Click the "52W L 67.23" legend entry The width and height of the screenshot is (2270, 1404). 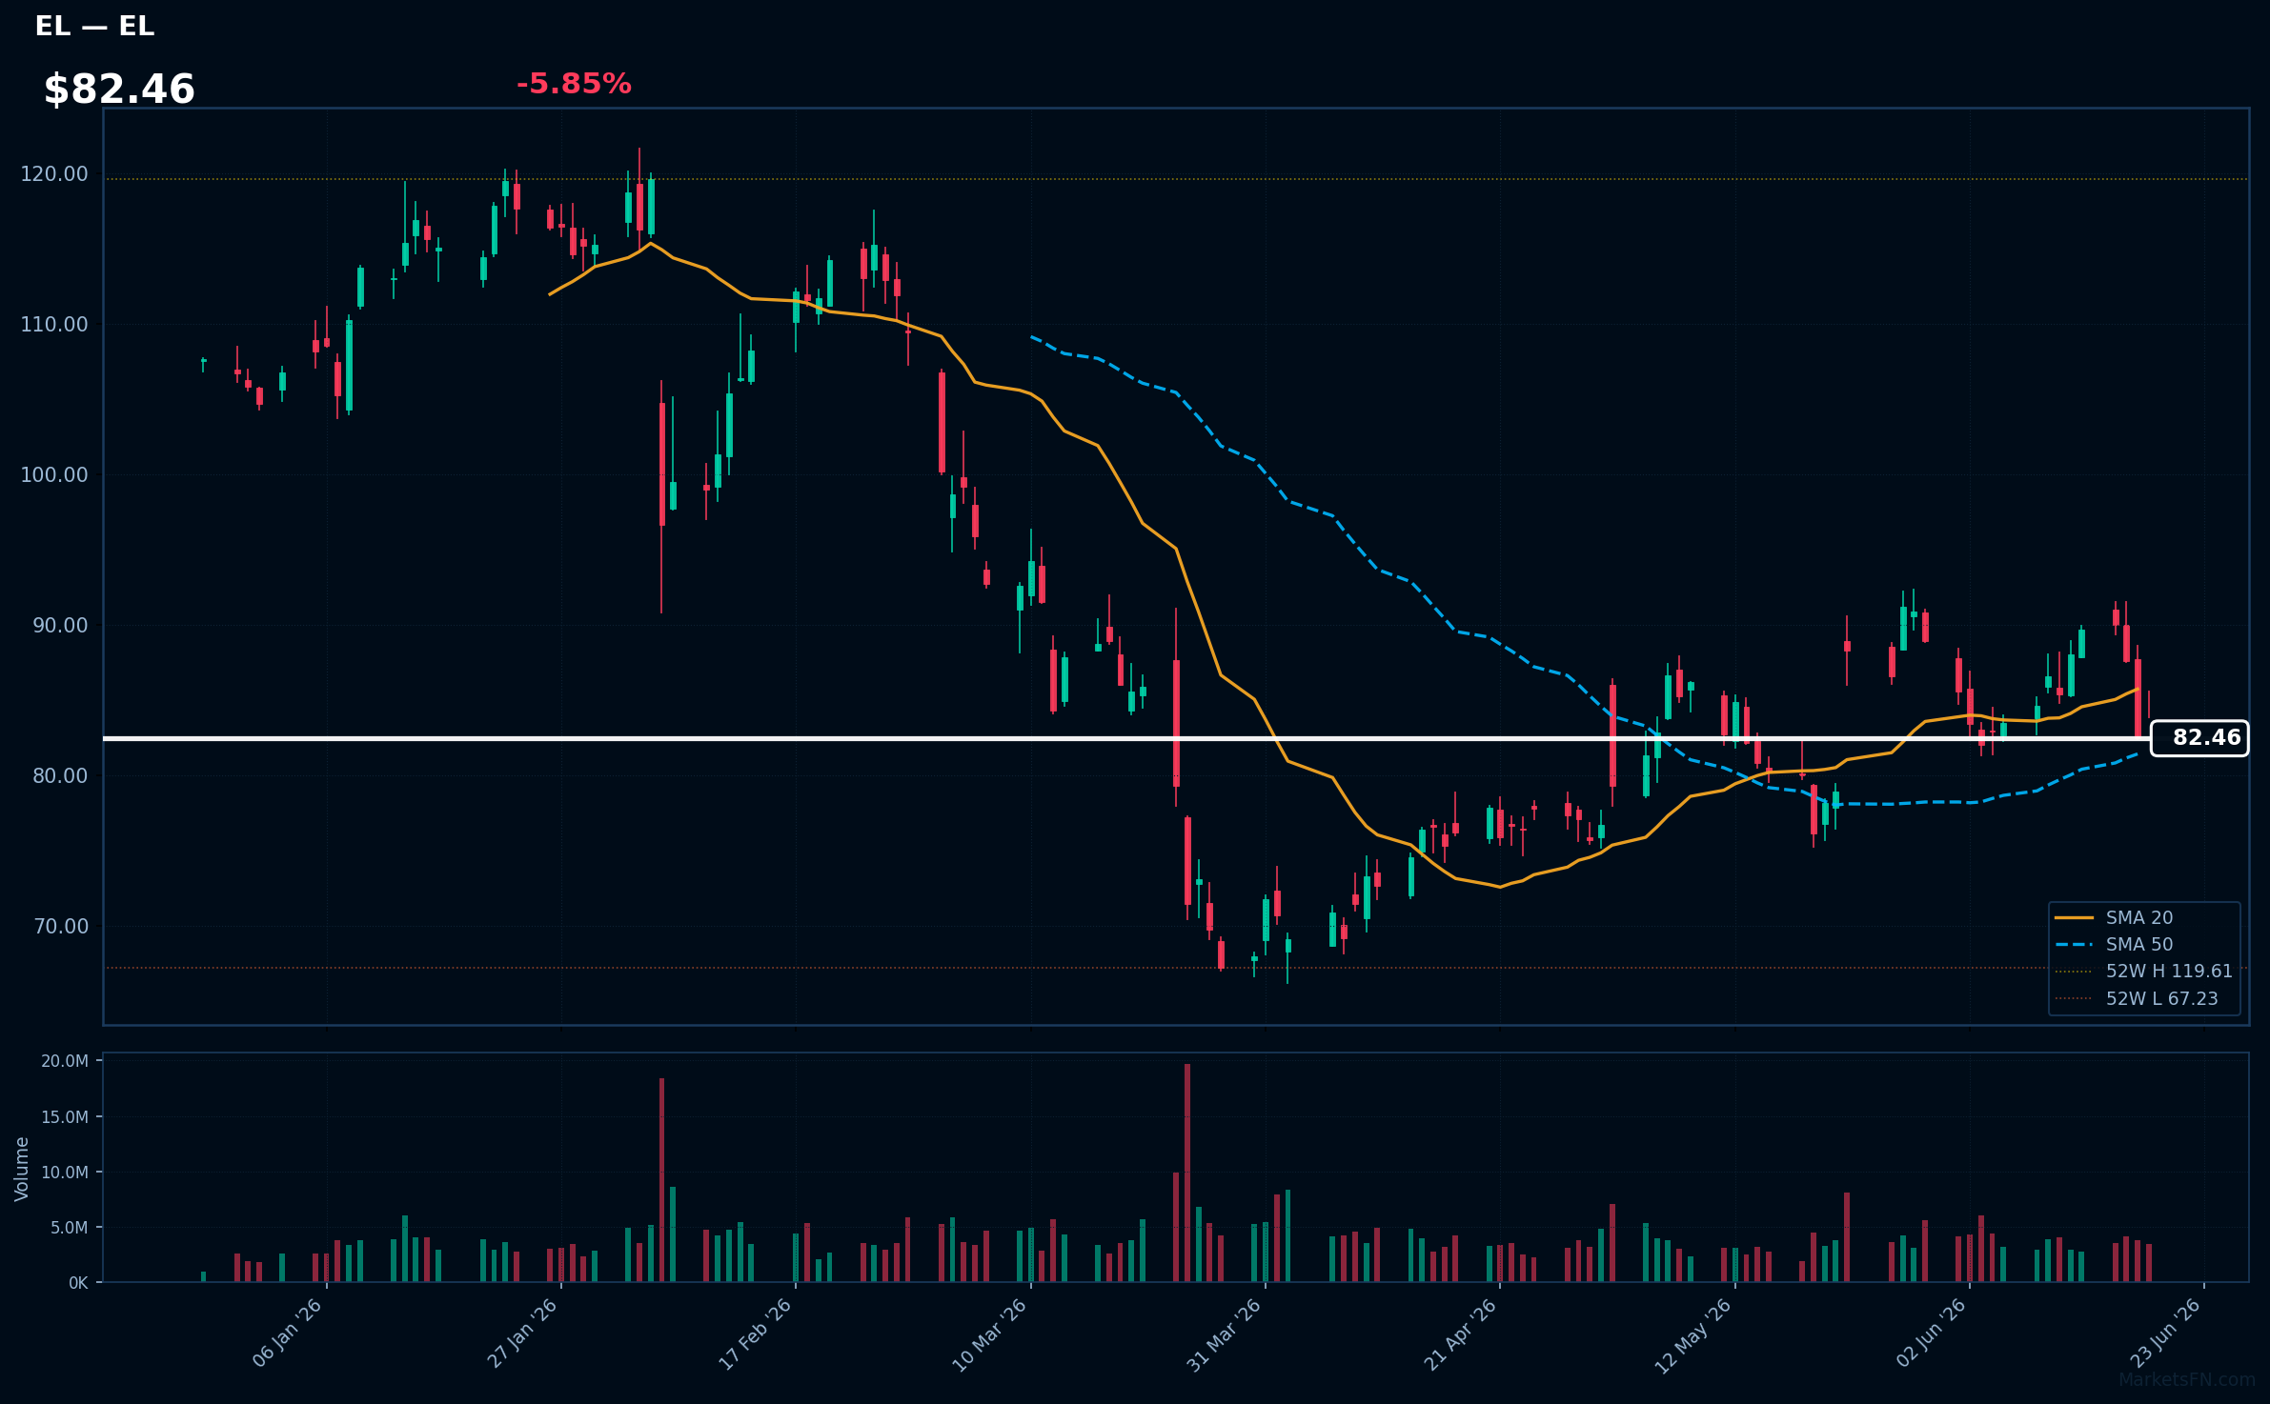pos(2161,998)
